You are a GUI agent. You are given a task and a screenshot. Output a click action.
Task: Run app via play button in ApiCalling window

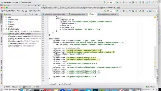tap(117, 2)
